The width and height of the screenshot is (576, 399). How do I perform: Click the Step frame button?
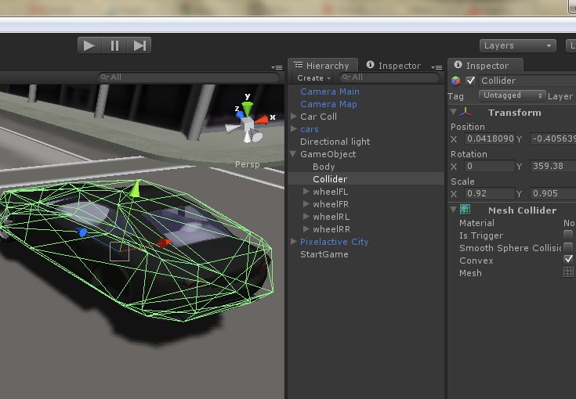click(x=139, y=45)
